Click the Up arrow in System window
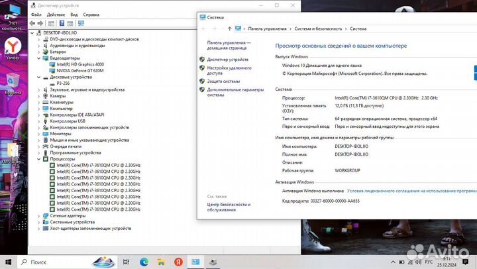Image resolution: width=477 pixels, height=269 pixels. (x=229, y=28)
